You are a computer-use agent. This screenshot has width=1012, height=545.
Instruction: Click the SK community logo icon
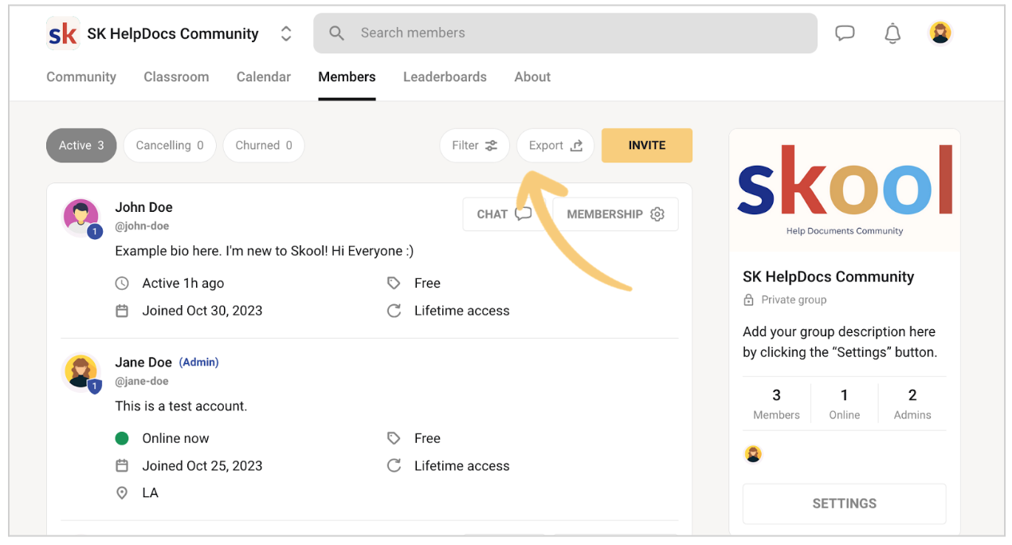click(x=63, y=33)
